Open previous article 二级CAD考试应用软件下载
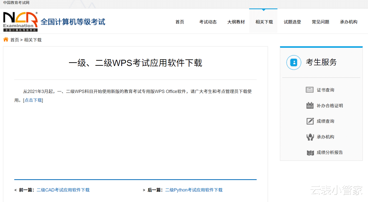 (x=63, y=190)
